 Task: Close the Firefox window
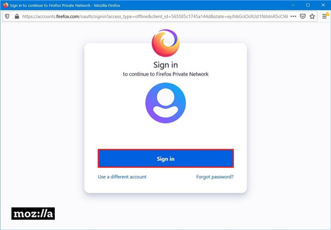(x=323, y=5)
